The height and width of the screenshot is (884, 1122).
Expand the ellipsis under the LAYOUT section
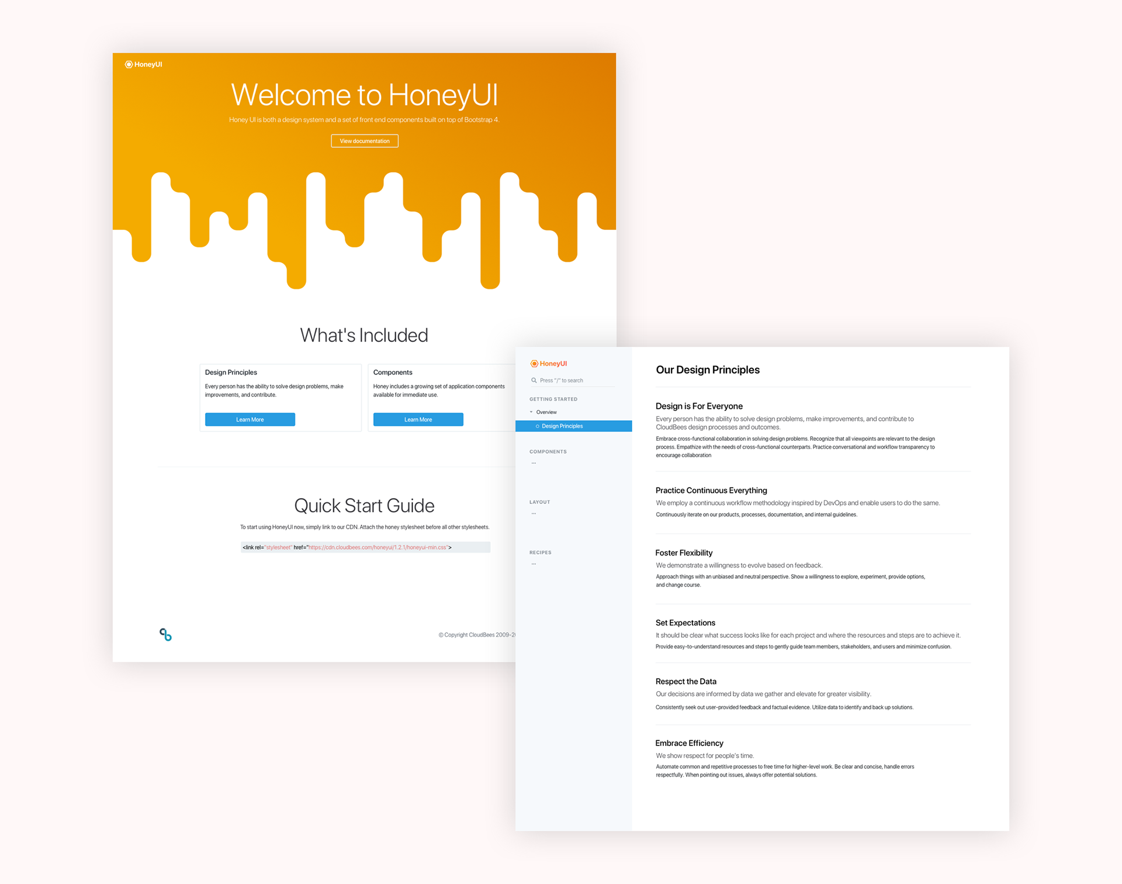[534, 513]
